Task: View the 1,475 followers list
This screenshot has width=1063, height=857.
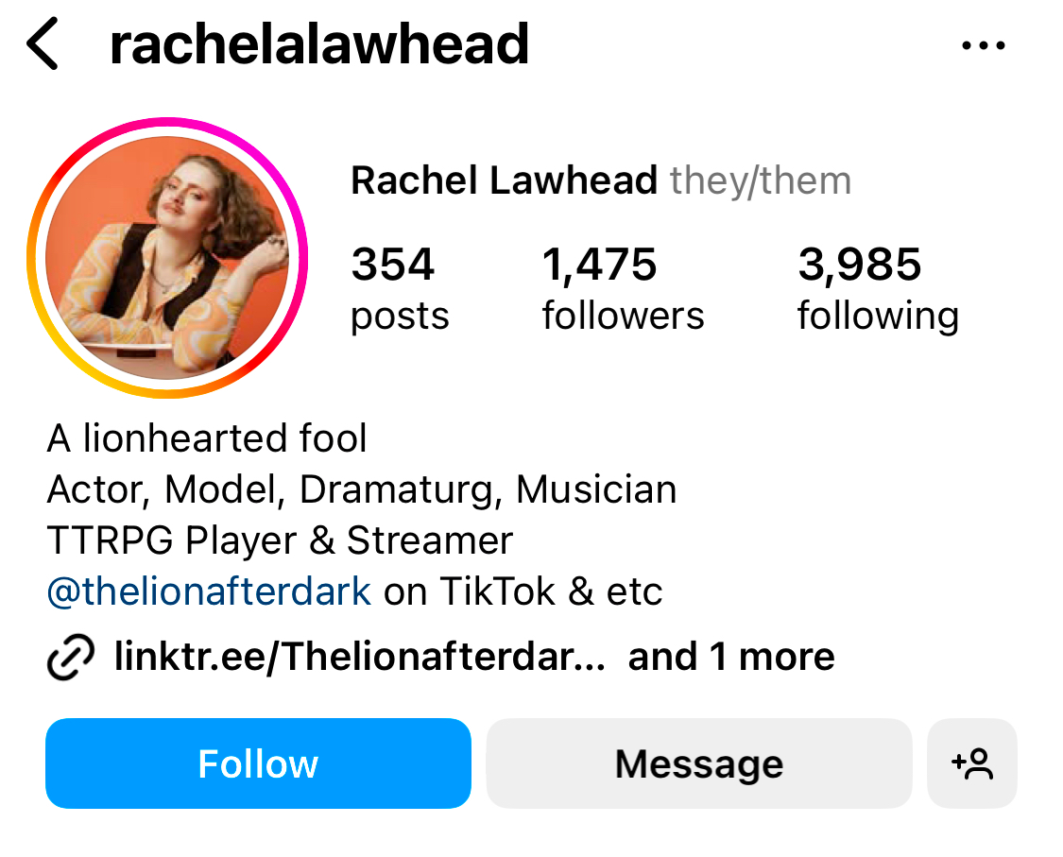Action: pos(623,289)
